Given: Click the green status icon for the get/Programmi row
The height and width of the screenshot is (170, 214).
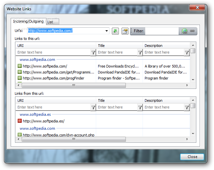Looking at the screenshot, I should [20, 72].
